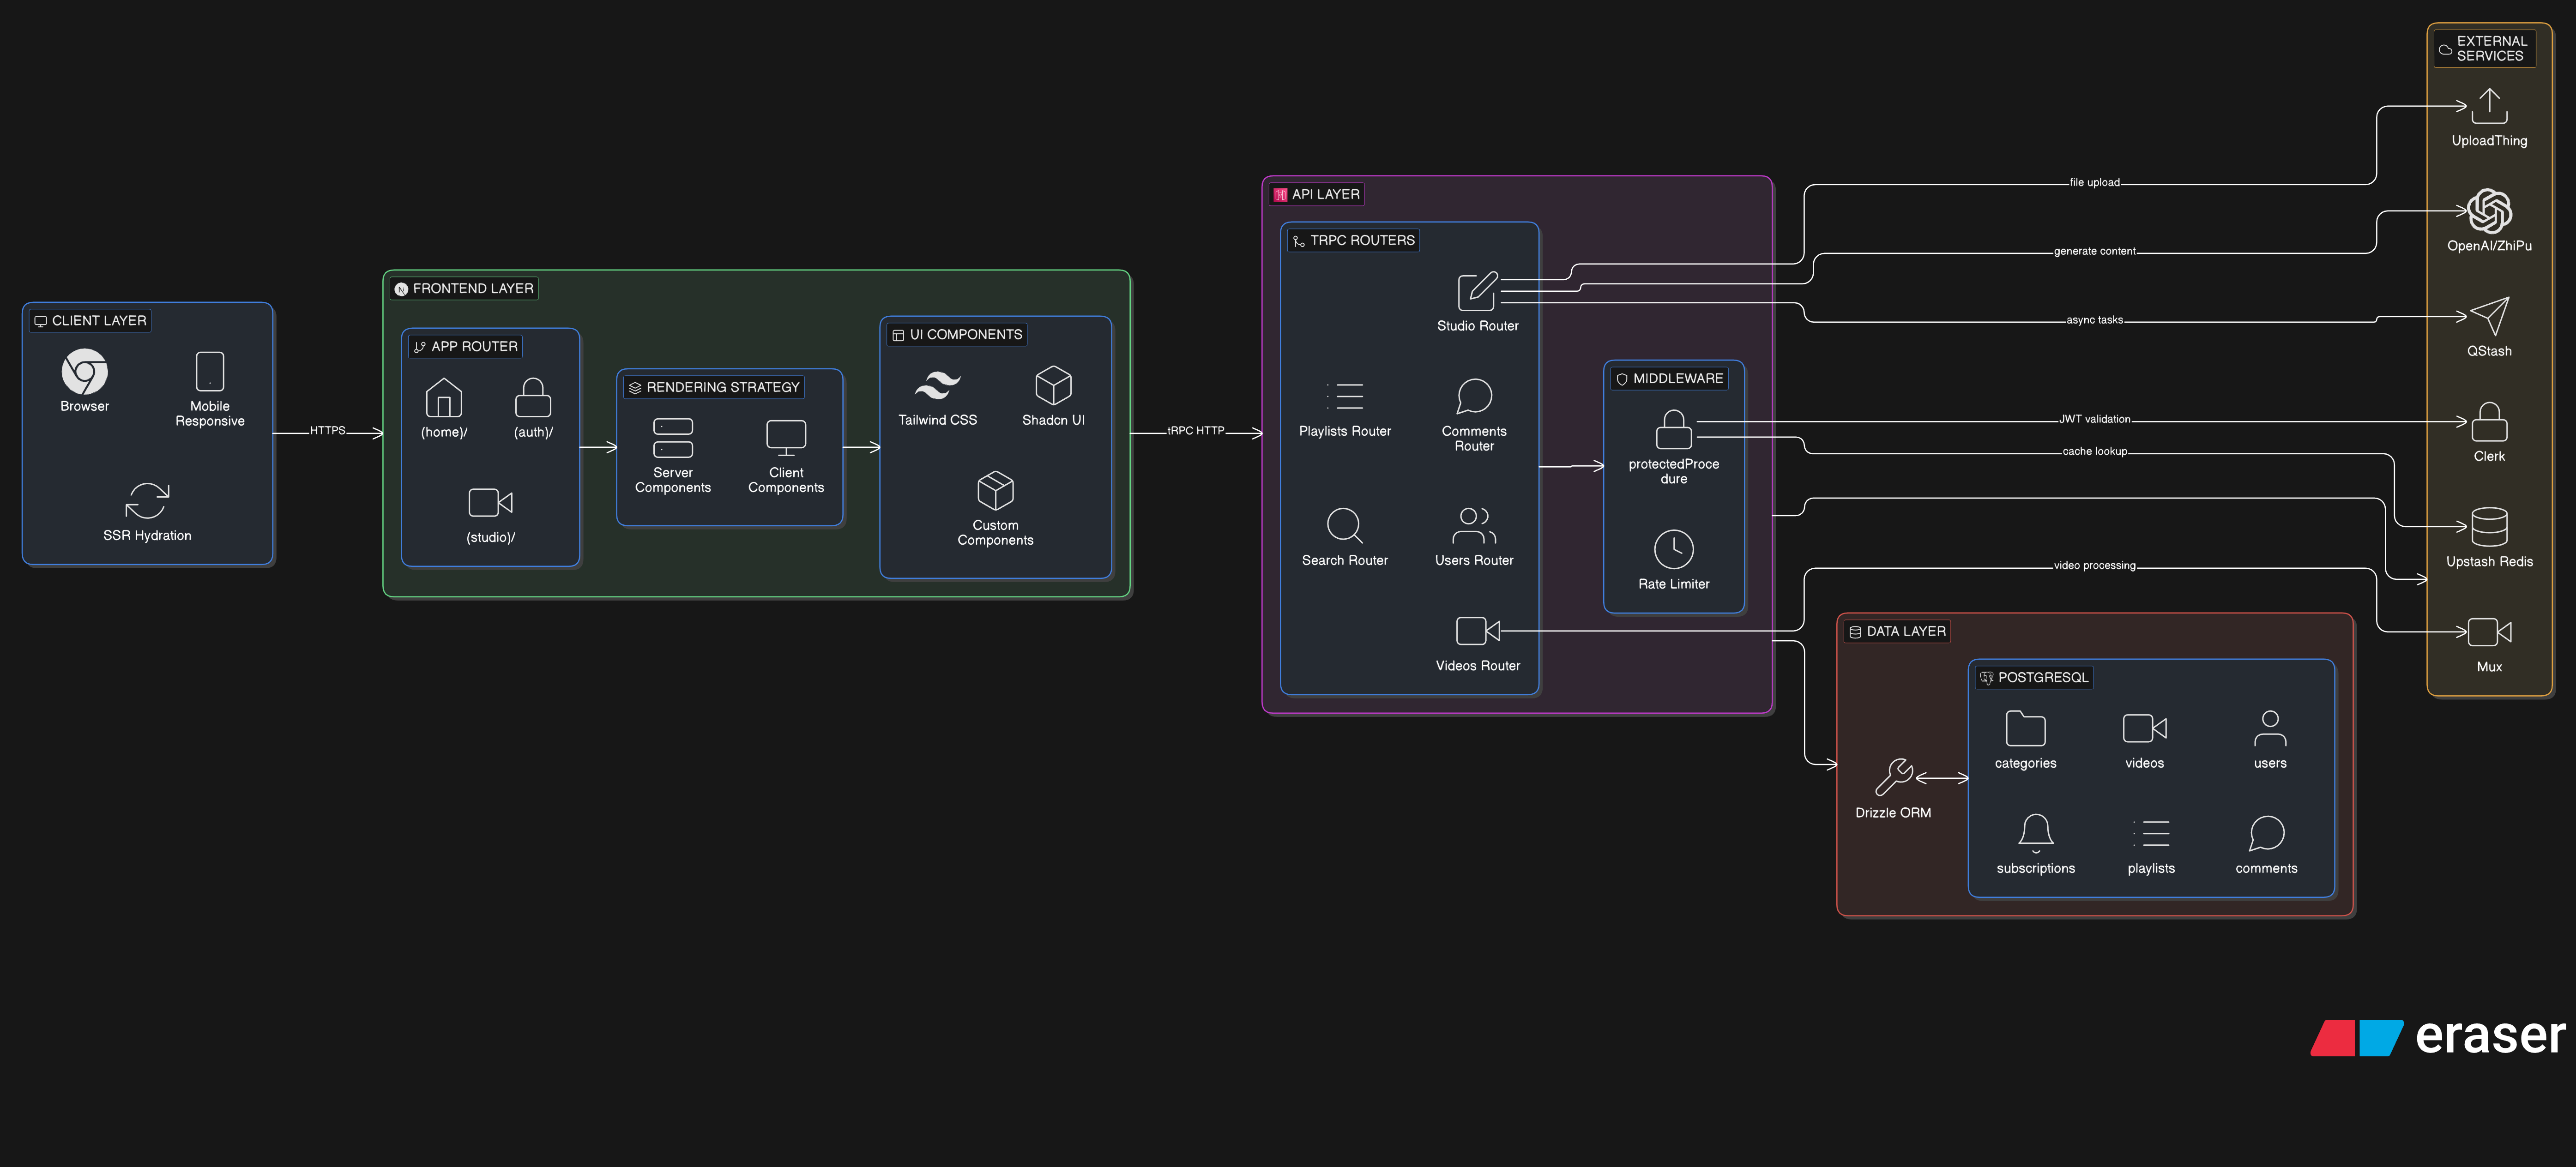Select the generate content edge label
This screenshot has height=1167, width=2576.
[2095, 252]
